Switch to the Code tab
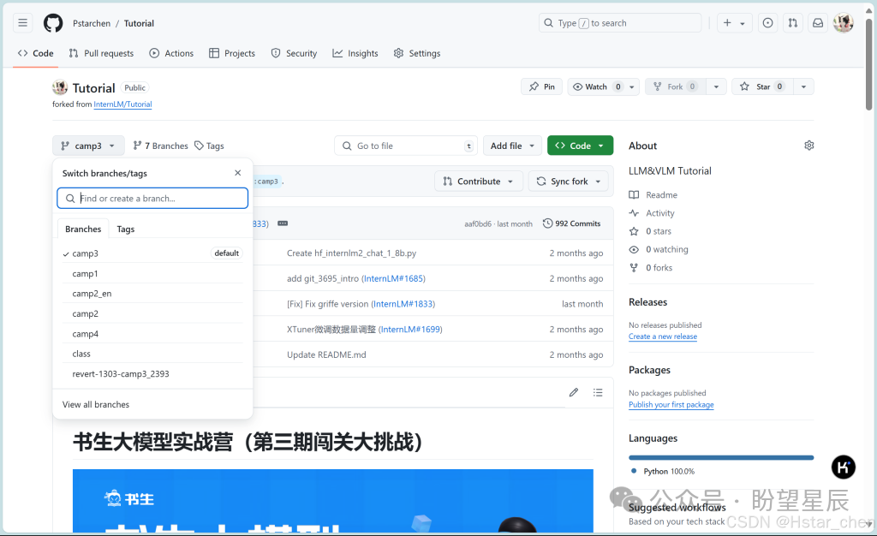The width and height of the screenshot is (877, 536). (36, 53)
